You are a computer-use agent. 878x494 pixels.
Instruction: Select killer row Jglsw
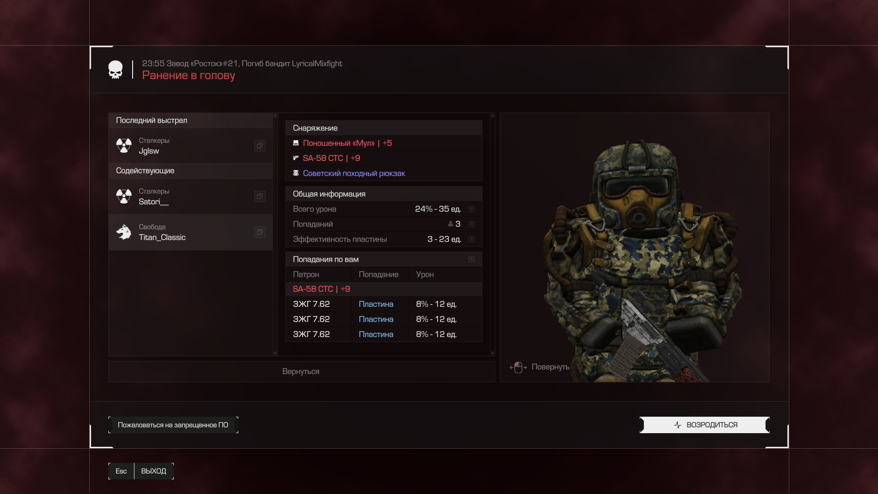click(191, 145)
